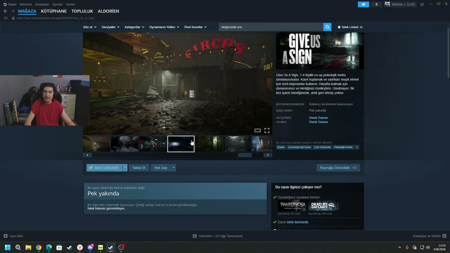Open screenshot in fullscreen view

click(267, 130)
